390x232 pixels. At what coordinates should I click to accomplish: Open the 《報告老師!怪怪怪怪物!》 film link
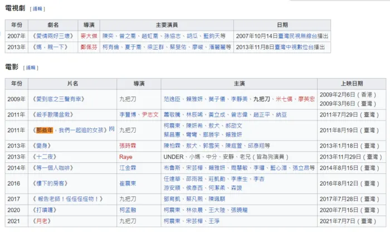(67, 199)
